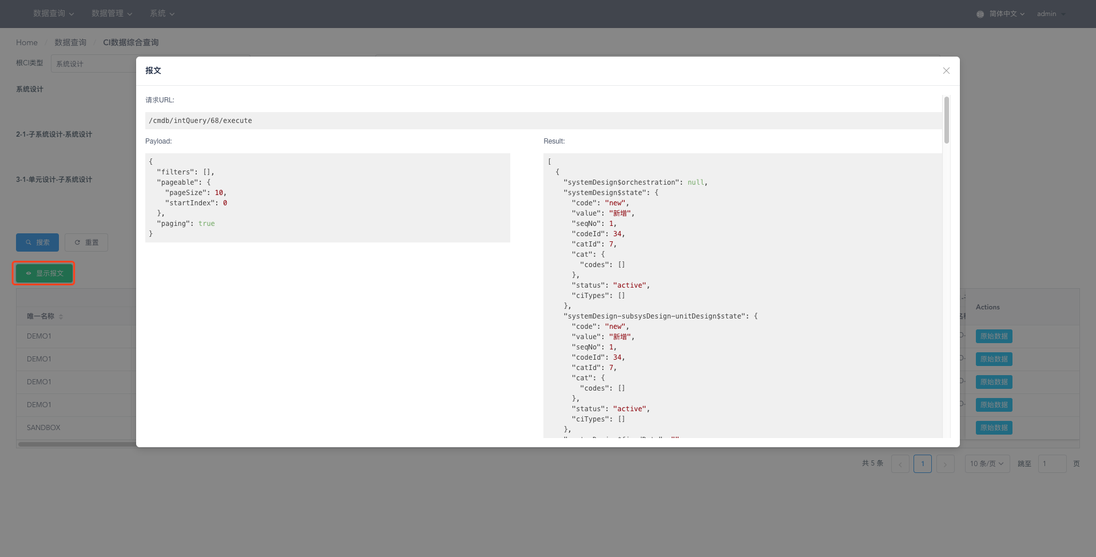Click 原始数据 for SANDBOX row

(994, 428)
